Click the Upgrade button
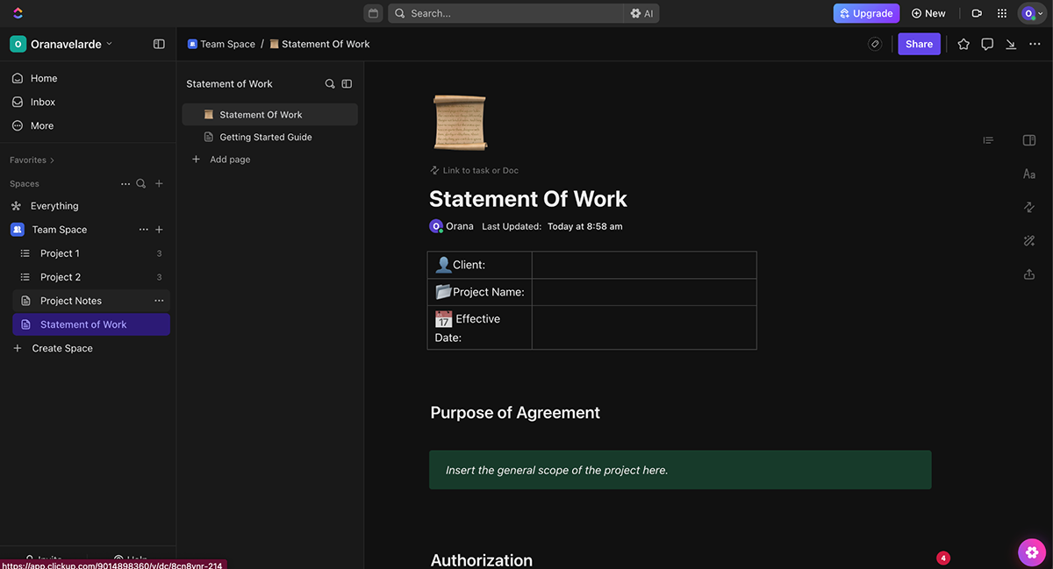Screen dimensions: 1053x569 [x=865, y=12]
